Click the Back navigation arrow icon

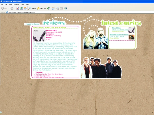point(3,8)
